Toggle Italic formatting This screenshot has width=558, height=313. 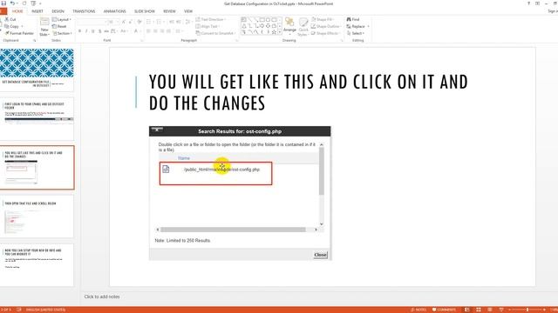86,31
